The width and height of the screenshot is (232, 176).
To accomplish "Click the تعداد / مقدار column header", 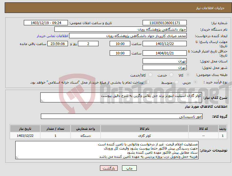I will (55, 129).
